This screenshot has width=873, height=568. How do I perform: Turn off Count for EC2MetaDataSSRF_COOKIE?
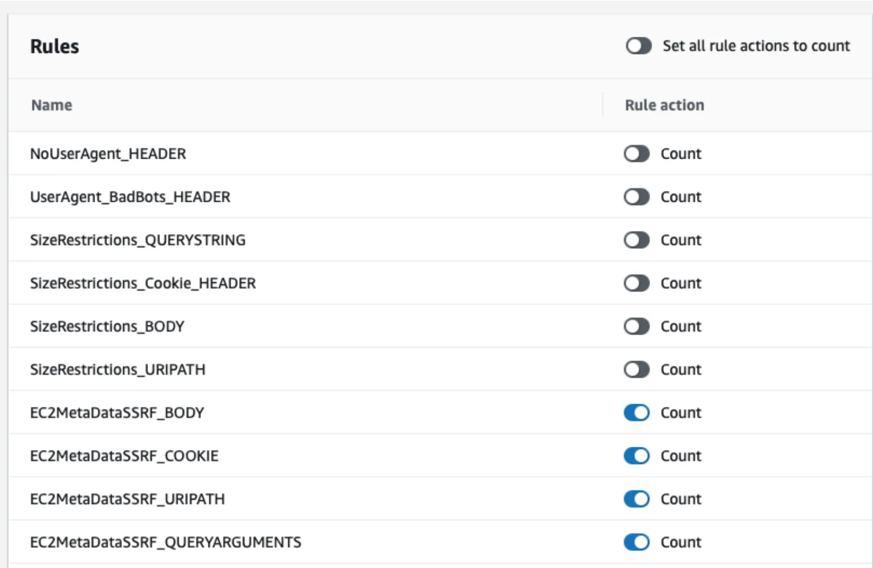(x=636, y=455)
